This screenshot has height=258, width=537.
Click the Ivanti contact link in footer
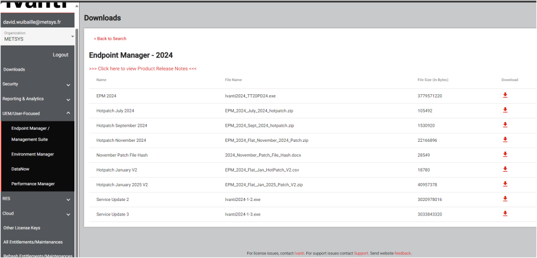click(298, 253)
